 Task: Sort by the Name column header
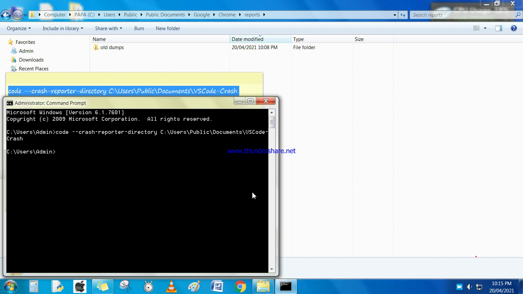tap(160, 39)
